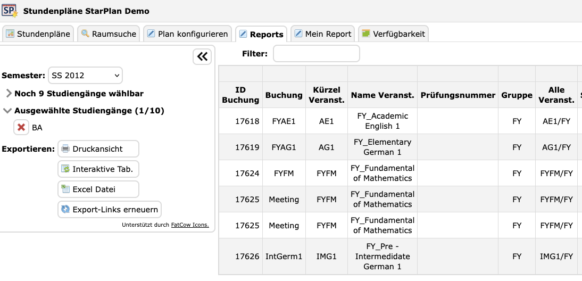Go to Plan konfigurieren tab
This screenshot has height=281, width=582.
pos(187,34)
